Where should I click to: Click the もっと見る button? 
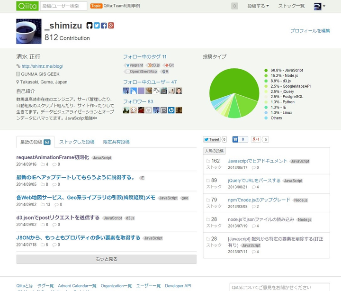(107, 259)
